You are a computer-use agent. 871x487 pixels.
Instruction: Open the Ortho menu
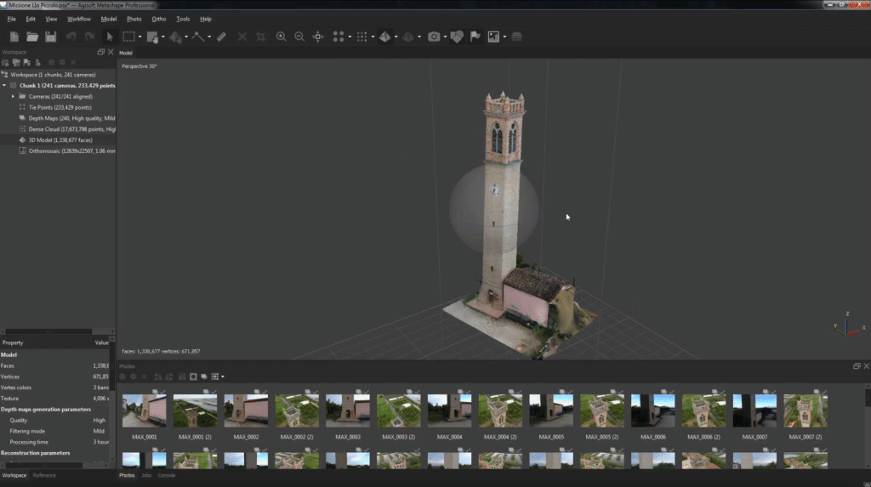click(x=159, y=19)
